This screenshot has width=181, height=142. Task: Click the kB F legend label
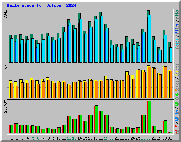pos(177,130)
